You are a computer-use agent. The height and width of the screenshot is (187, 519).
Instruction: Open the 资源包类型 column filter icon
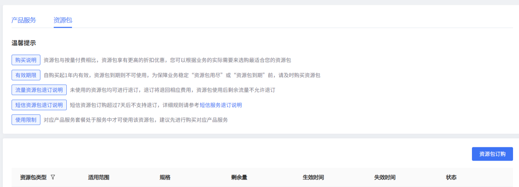[53, 177]
